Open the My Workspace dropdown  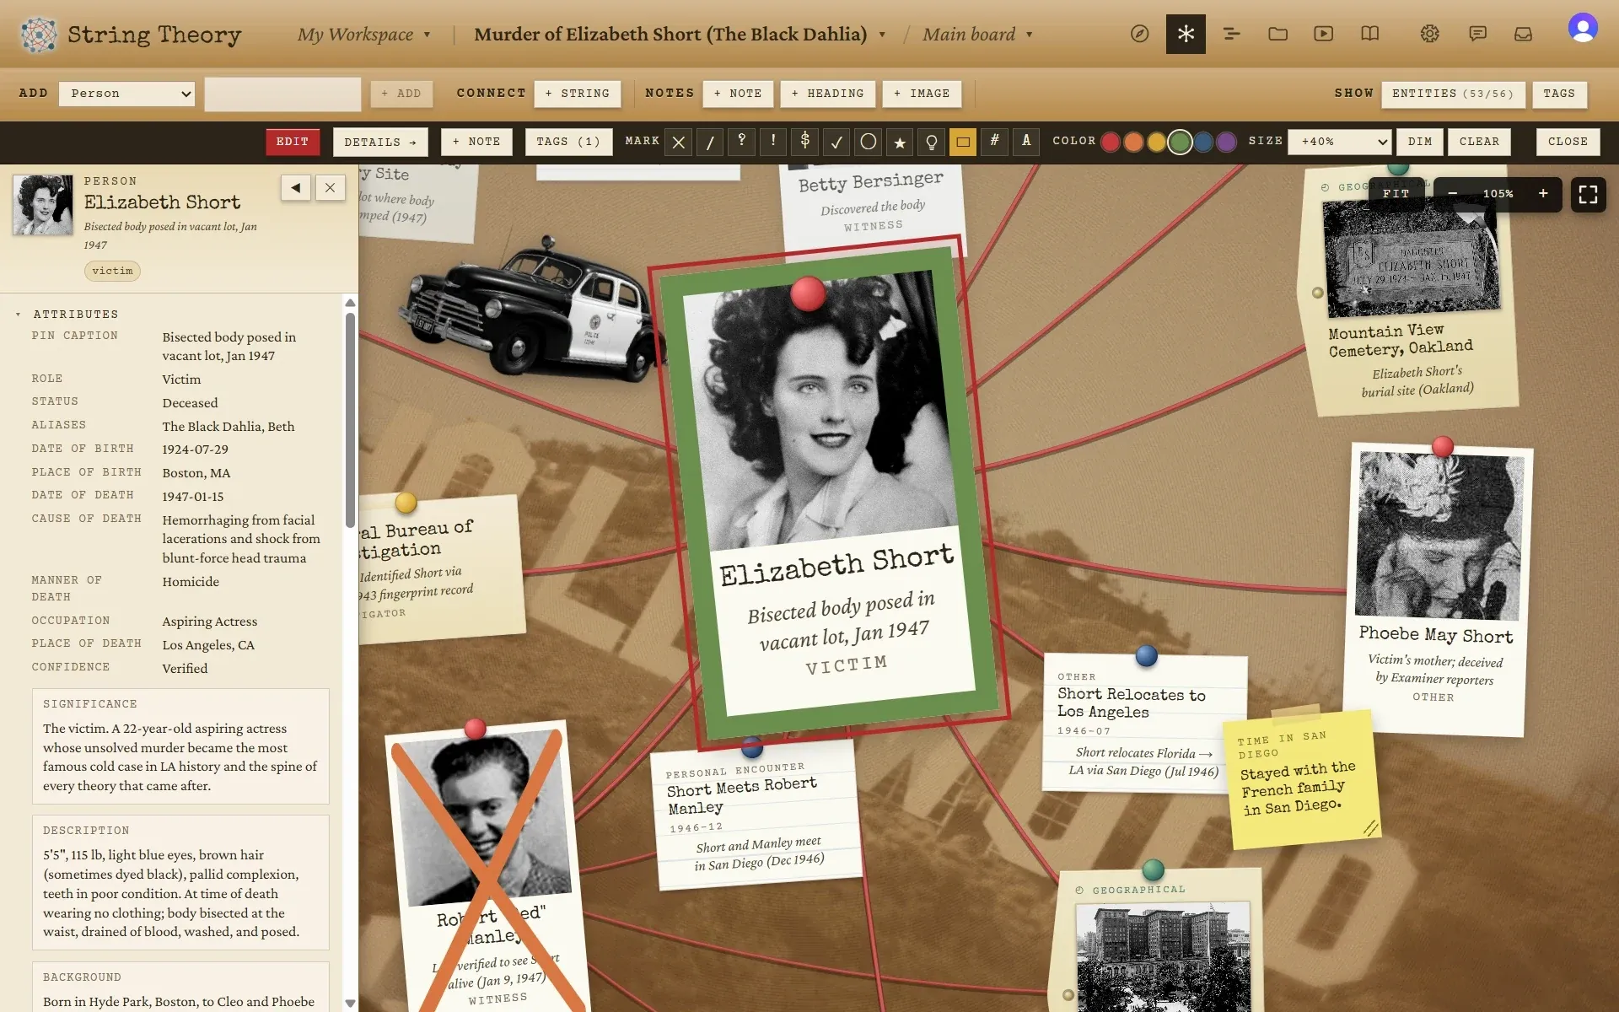tap(363, 35)
